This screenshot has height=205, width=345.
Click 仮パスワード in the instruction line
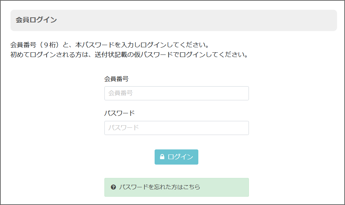tap(154, 55)
